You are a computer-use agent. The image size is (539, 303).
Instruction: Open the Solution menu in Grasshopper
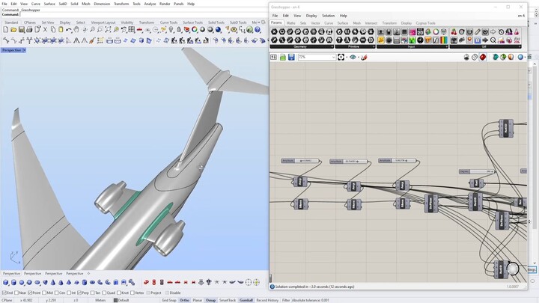(x=328, y=15)
